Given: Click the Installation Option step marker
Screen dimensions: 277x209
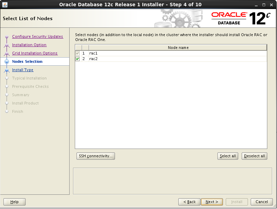Looking at the screenshot, I should [7, 45].
